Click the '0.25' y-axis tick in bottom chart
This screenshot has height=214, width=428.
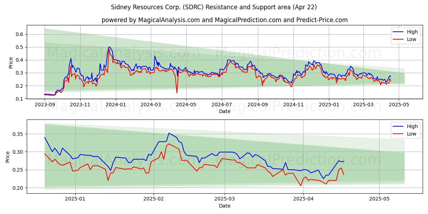[x=18, y=170]
